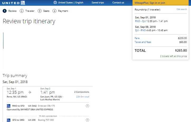Click the airplane icon next to 12:35 pm
This screenshot has height=122, width=191.
click(30, 92)
